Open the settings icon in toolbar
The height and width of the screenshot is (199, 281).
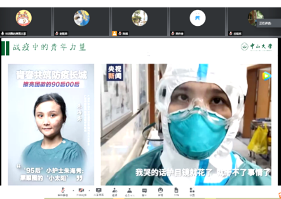[x=192, y=191]
